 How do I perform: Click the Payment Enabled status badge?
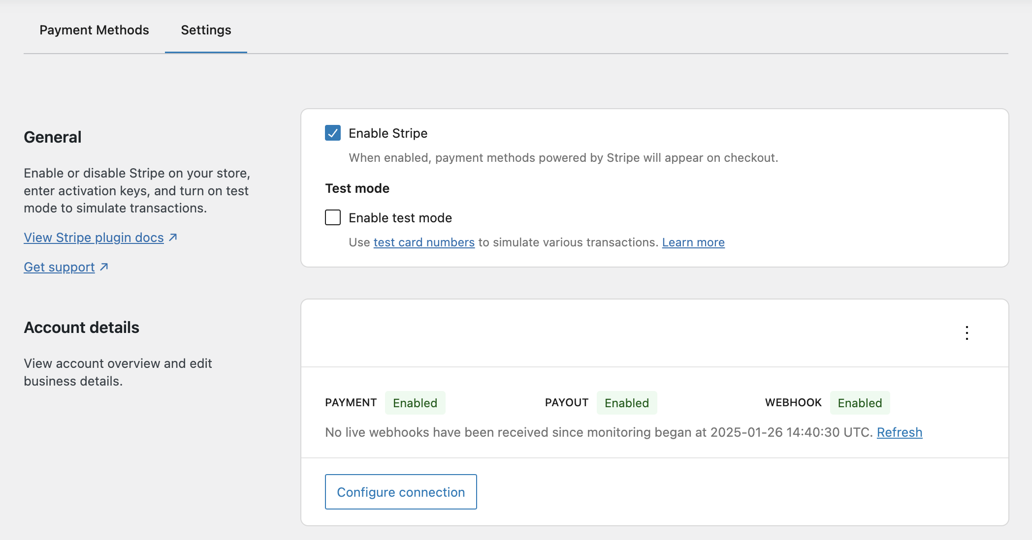pyautogui.click(x=415, y=403)
